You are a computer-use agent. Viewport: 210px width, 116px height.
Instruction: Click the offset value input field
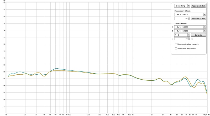(x=181, y=18)
